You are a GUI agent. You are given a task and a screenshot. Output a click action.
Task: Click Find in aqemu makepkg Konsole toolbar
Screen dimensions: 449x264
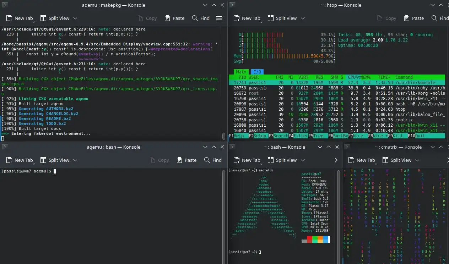tap(201, 18)
